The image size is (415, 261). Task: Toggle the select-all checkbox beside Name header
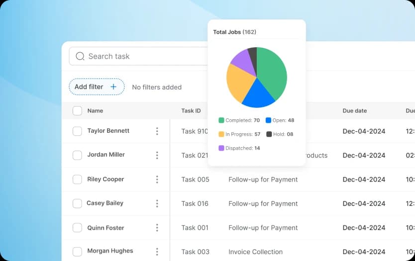(77, 111)
